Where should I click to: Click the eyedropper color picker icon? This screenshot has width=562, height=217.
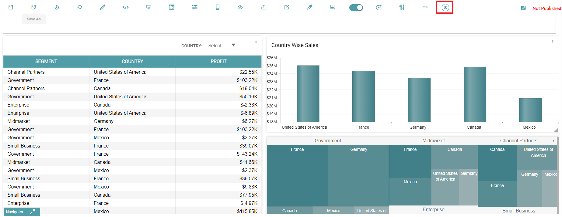(310, 7)
